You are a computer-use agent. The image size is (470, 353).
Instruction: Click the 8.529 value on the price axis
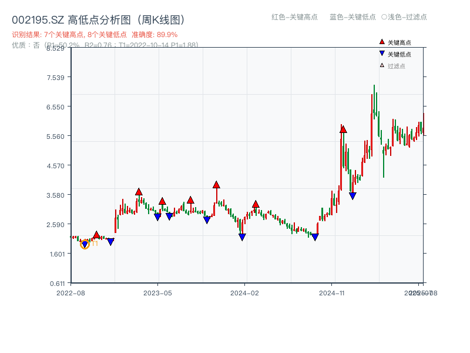pyautogui.click(x=56, y=49)
